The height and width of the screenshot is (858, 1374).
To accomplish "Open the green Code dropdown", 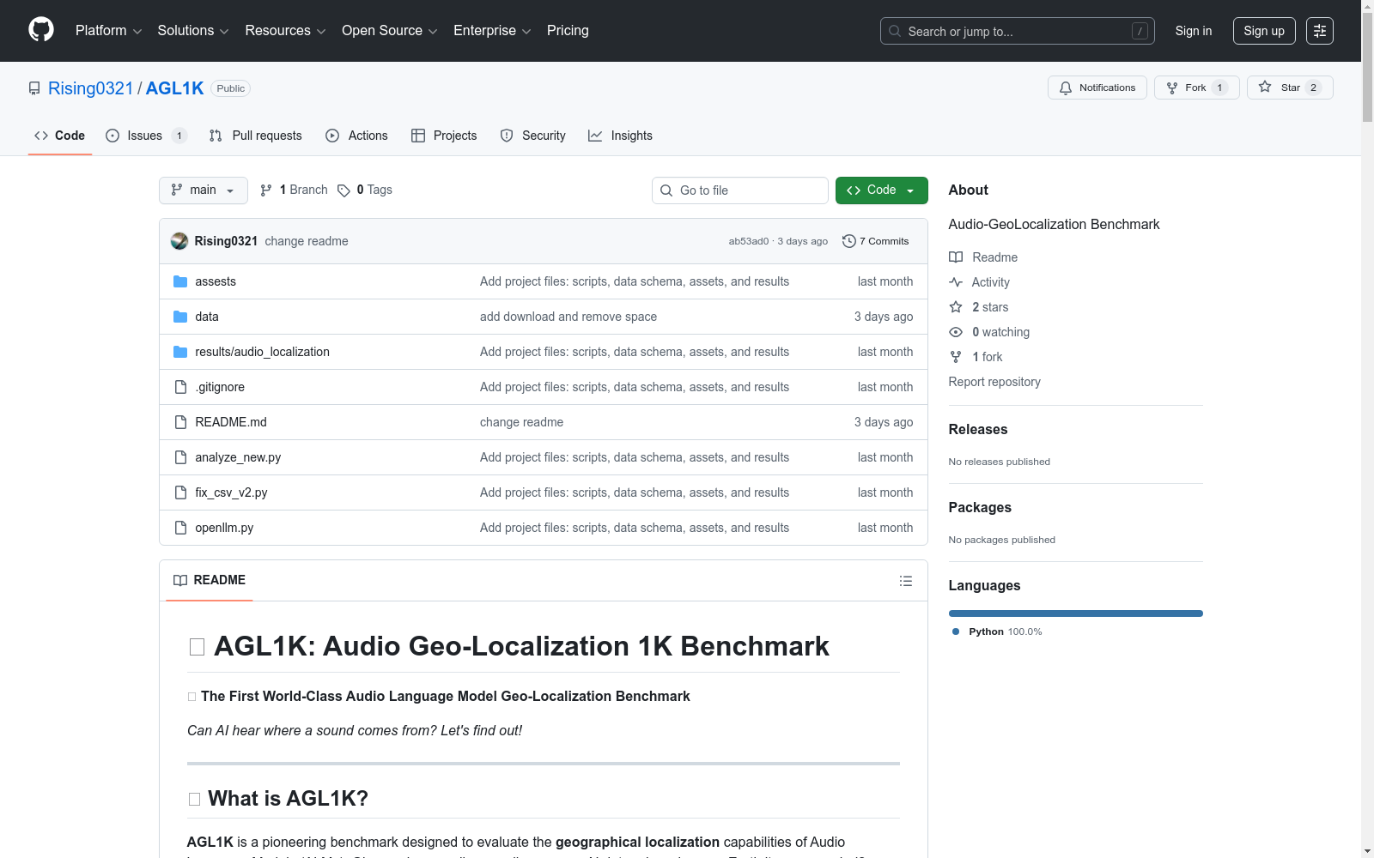I will (882, 190).
